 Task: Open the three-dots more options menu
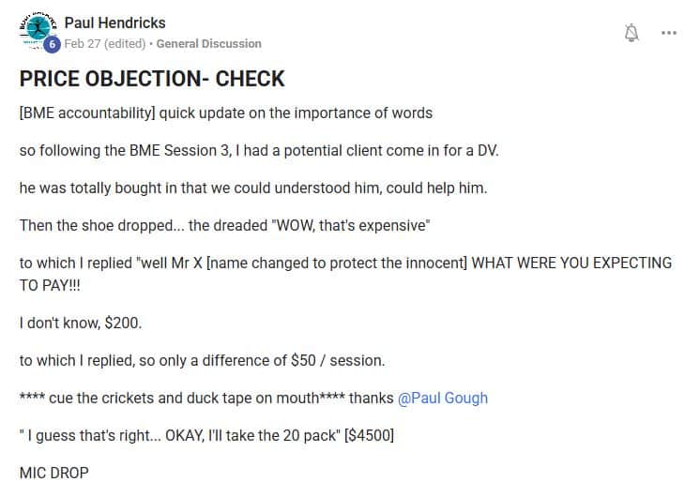(x=669, y=33)
